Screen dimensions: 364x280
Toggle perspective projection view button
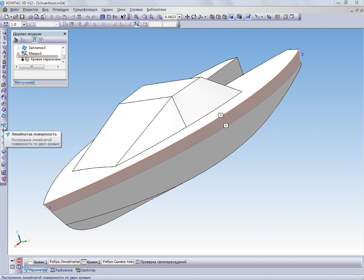248,17
